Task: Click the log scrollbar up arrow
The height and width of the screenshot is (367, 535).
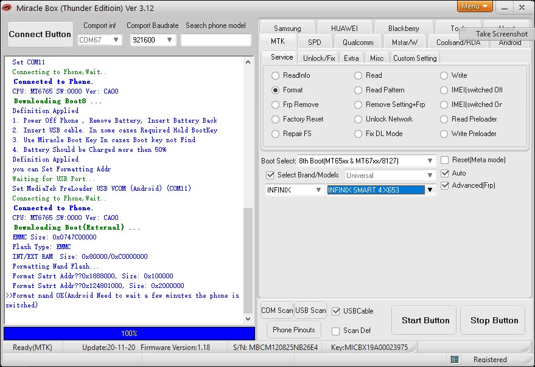Action: (x=248, y=62)
